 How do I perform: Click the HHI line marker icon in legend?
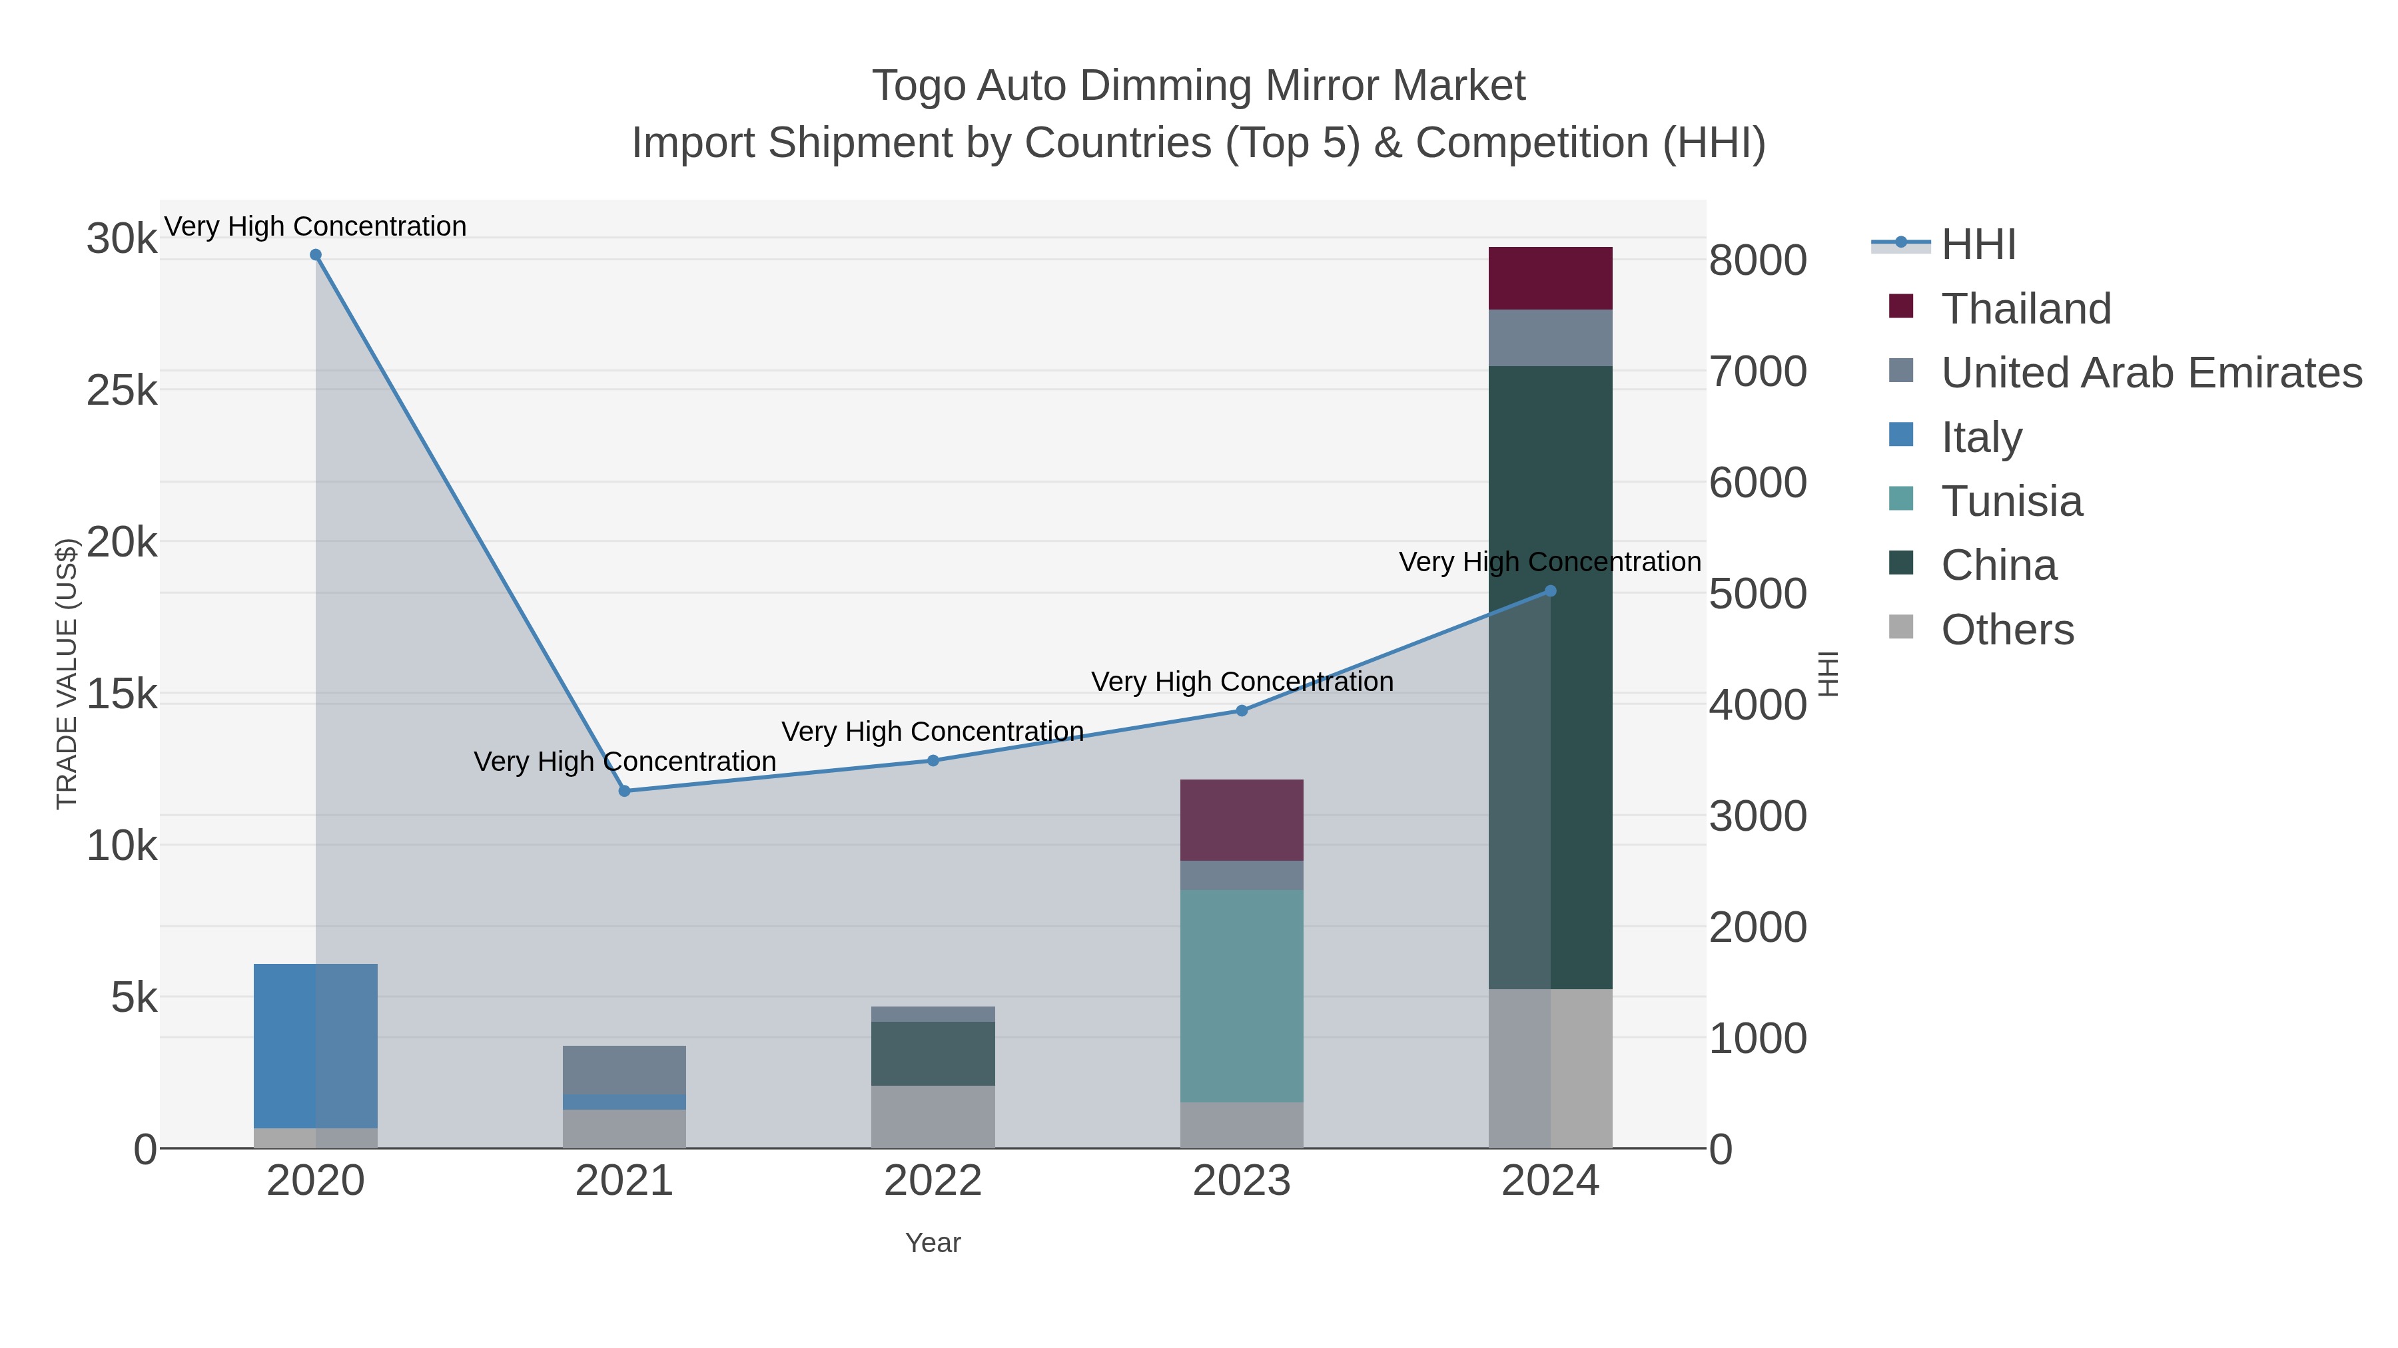point(1901,243)
